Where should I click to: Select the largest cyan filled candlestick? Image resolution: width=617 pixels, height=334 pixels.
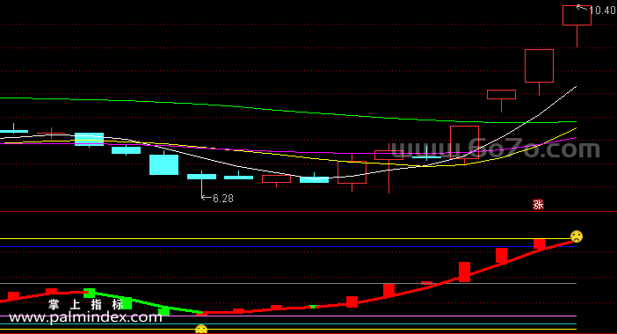click(163, 164)
